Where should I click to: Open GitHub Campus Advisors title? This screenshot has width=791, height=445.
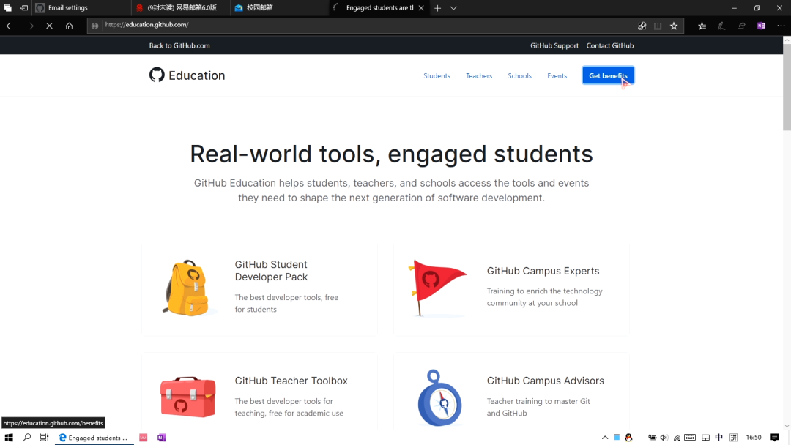click(x=546, y=381)
